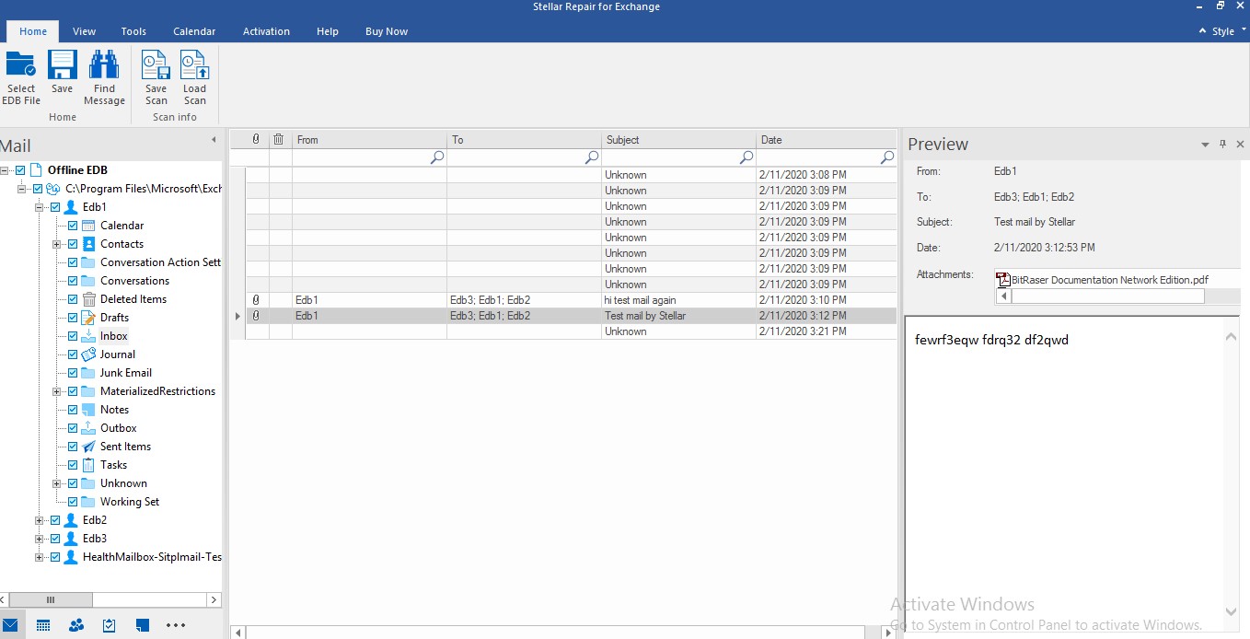Click the Sent Items folder icon

[88, 447]
